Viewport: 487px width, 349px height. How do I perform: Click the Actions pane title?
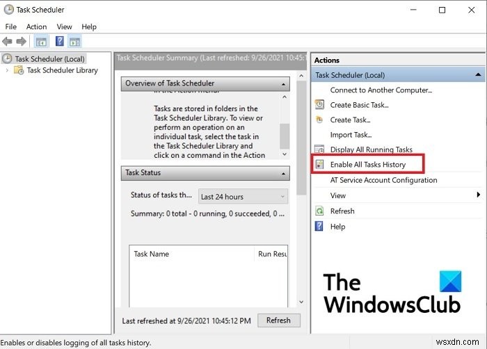click(327, 60)
